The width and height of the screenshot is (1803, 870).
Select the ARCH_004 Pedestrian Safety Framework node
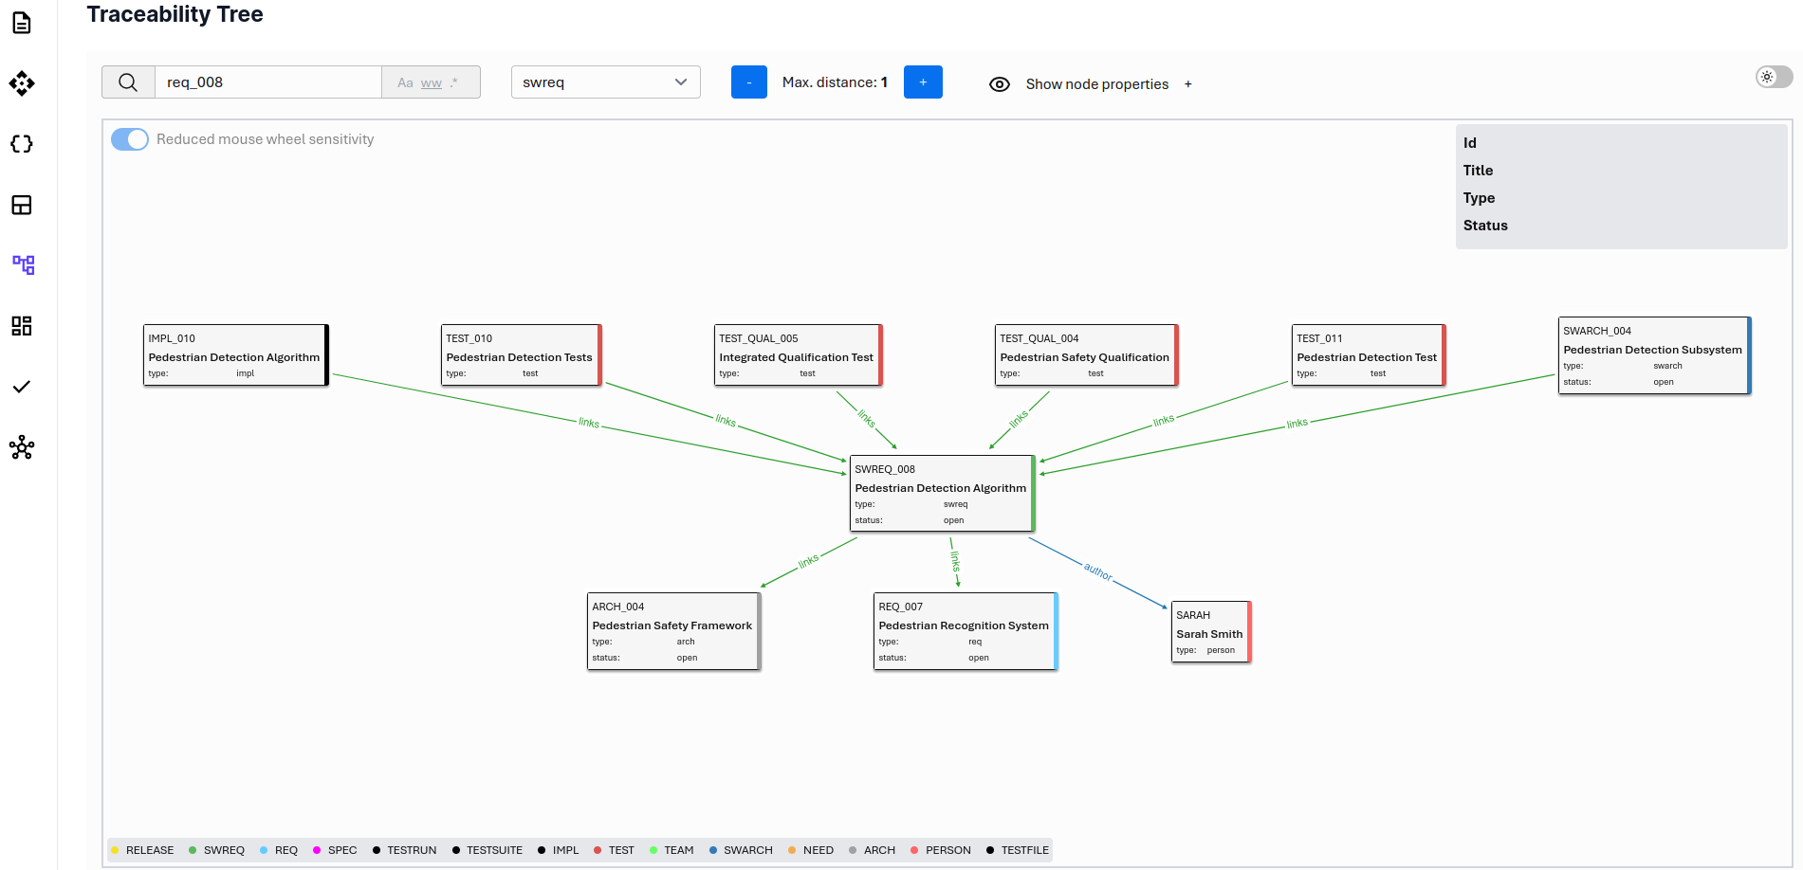674,631
